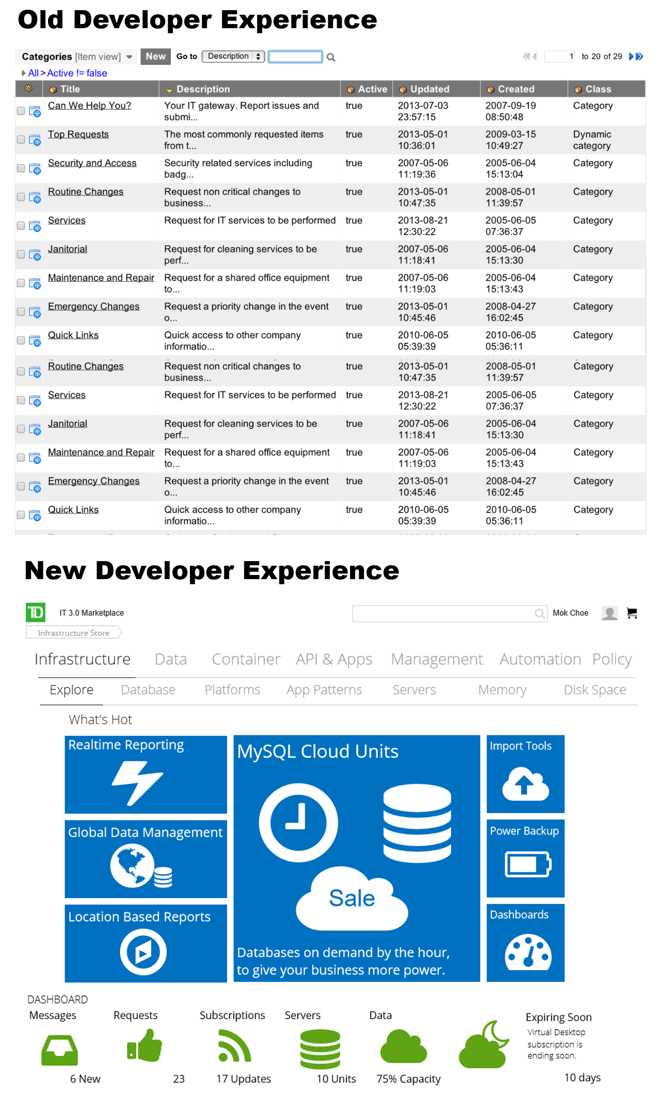671x1107 pixels.
Task: Tick the Top Requests row checkbox
Action: [x=21, y=139]
